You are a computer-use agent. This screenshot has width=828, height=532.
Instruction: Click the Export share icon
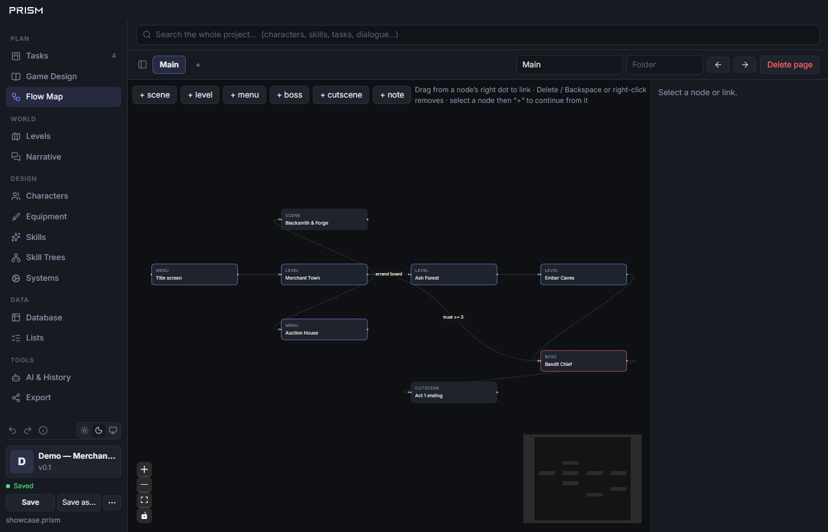click(x=16, y=397)
